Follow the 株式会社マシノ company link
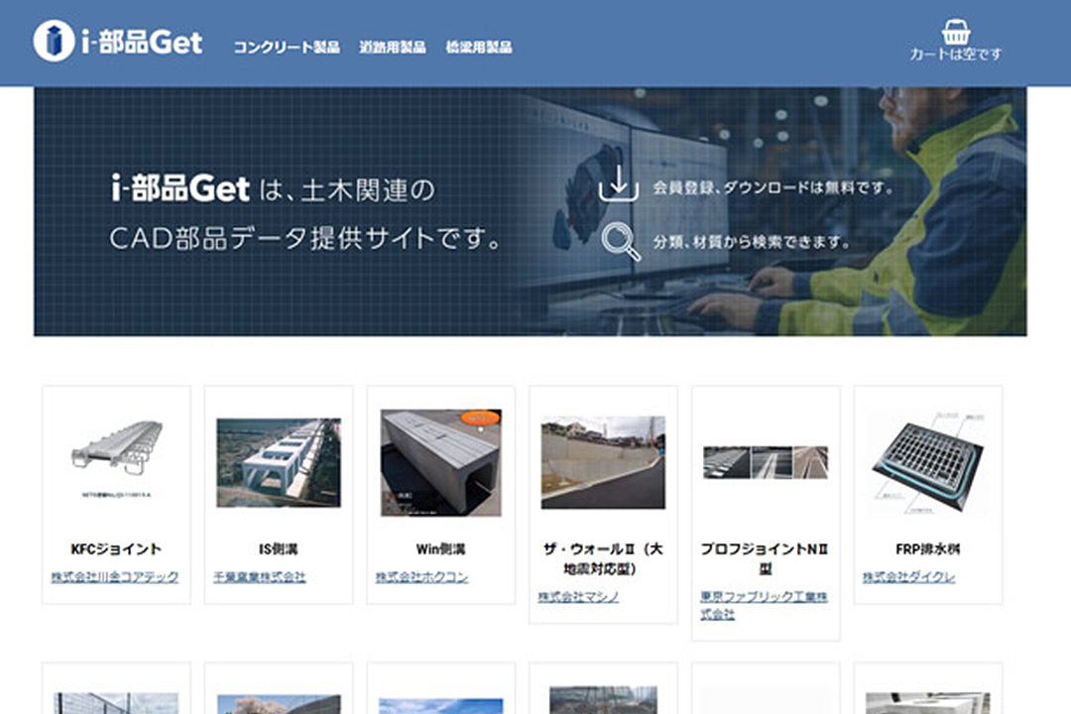The height and width of the screenshot is (714, 1071). tap(578, 597)
